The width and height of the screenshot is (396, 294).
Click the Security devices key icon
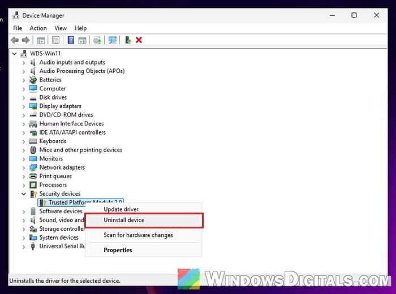[x=33, y=194]
